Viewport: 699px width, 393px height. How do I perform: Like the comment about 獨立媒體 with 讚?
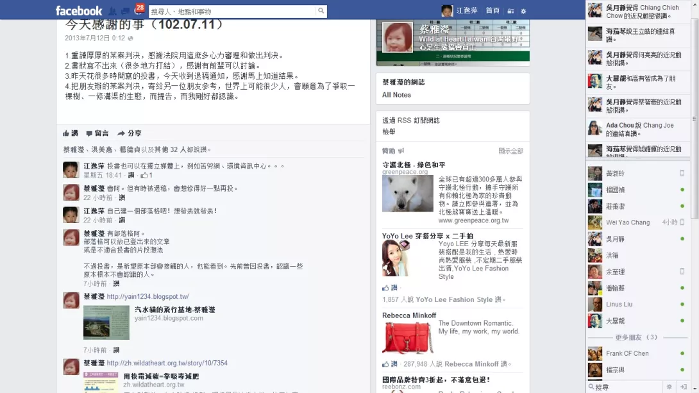pos(131,175)
